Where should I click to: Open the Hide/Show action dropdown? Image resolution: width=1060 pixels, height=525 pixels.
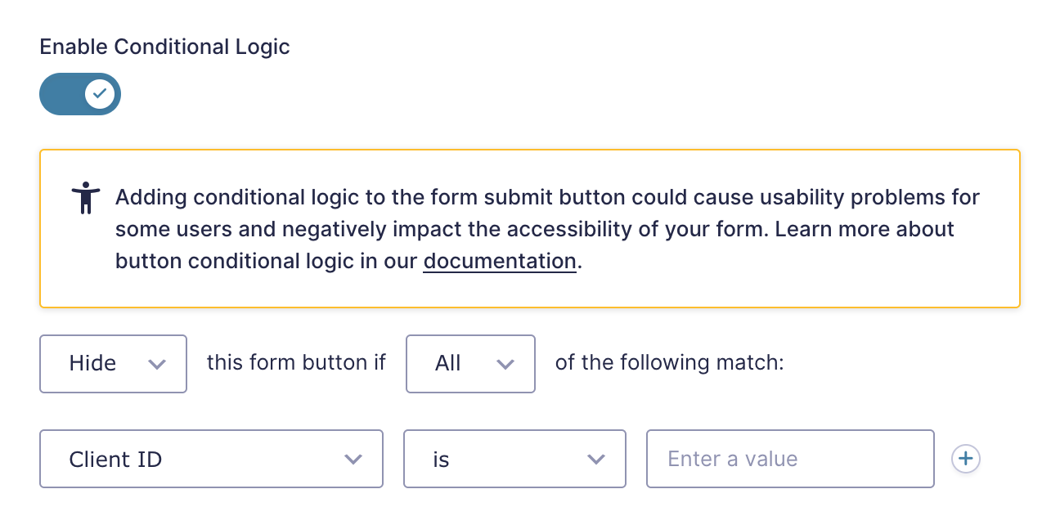(113, 364)
